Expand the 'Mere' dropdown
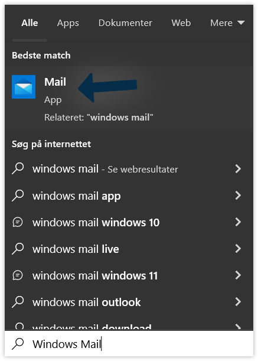This screenshot has width=258, height=361. click(x=227, y=23)
